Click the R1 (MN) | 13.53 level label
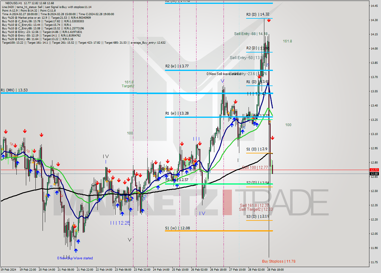The width and height of the screenshot is (381, 273). tap(14, 90)
